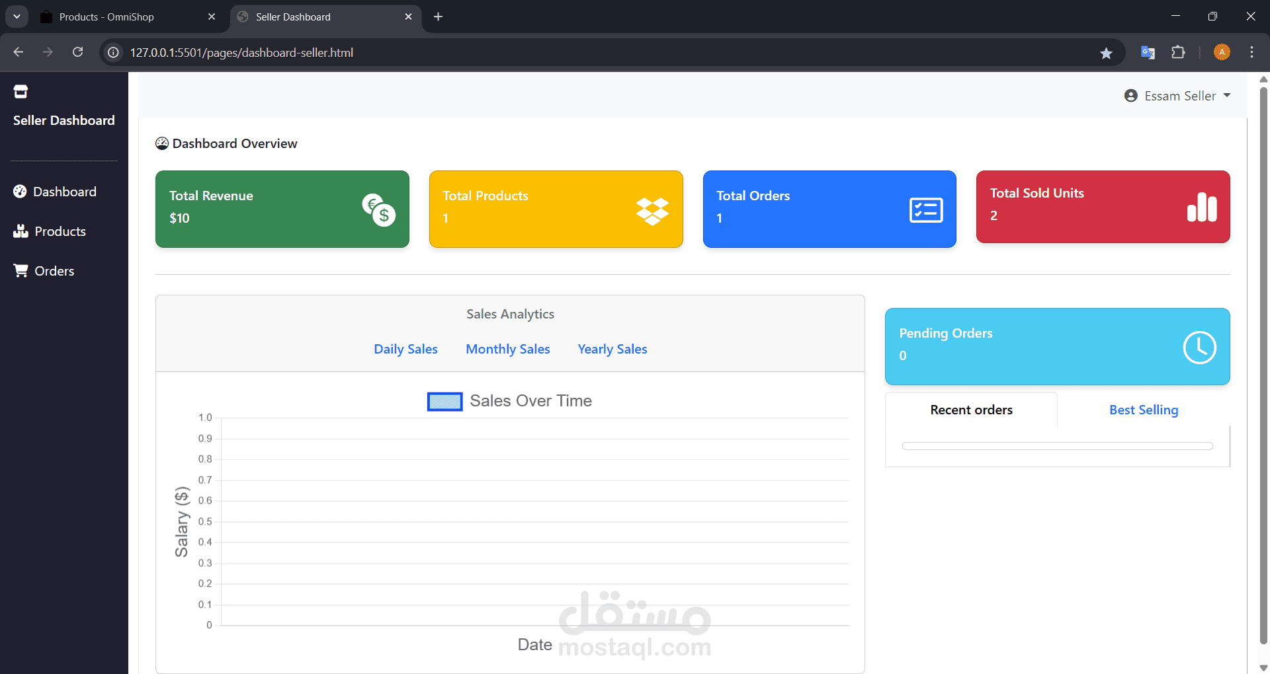Switch to the Products - OmniShop browser tab
Screen dimensions: 1270x674
[x=127, y=17]
